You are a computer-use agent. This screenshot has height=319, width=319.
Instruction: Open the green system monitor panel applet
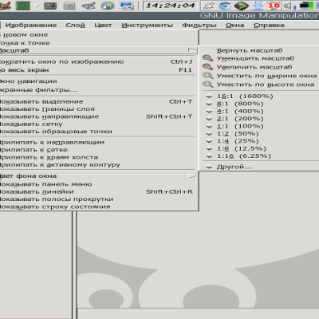[x=23, y=6]
